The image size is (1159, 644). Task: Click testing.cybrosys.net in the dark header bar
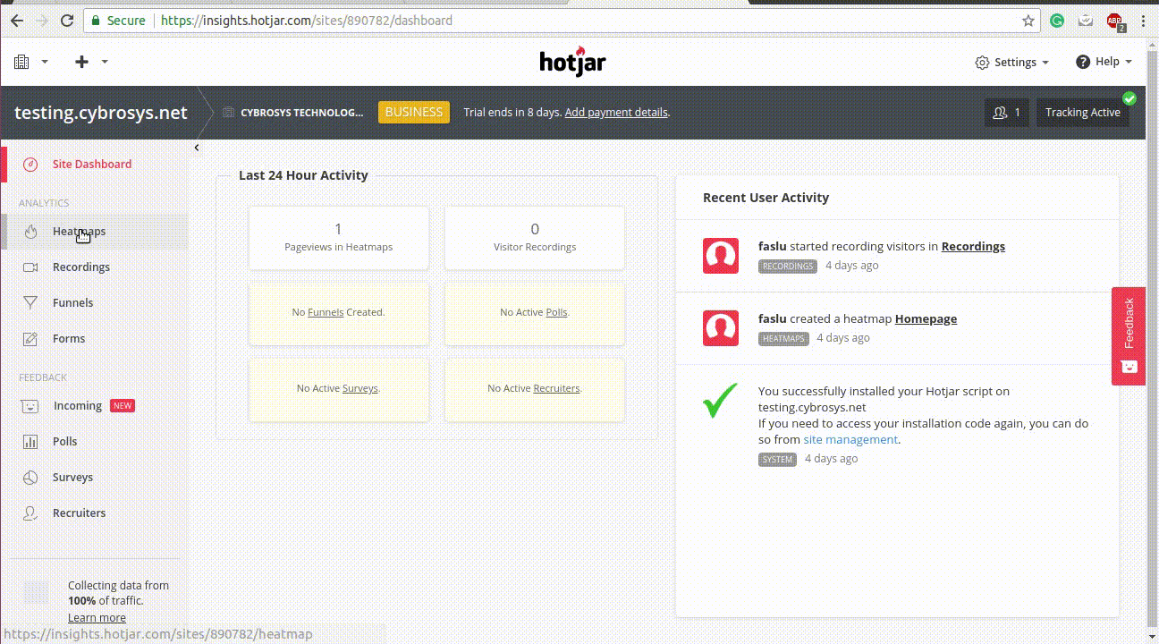pos(101,113)
